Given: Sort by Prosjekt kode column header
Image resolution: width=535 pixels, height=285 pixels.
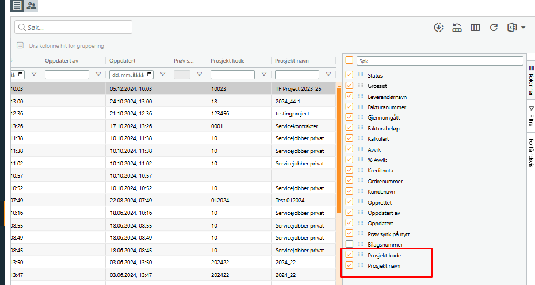Looking at the screenshot, I should tap(228, 61).
